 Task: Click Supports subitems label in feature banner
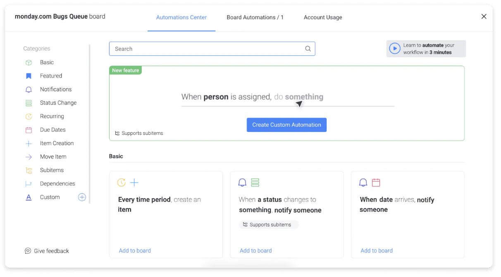tap(139, 133)
